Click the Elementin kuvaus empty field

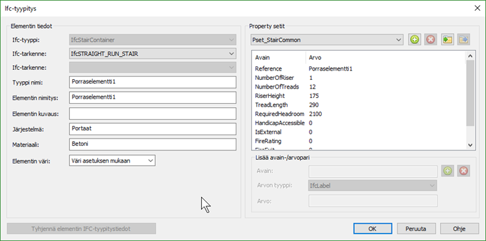(152, 113)
